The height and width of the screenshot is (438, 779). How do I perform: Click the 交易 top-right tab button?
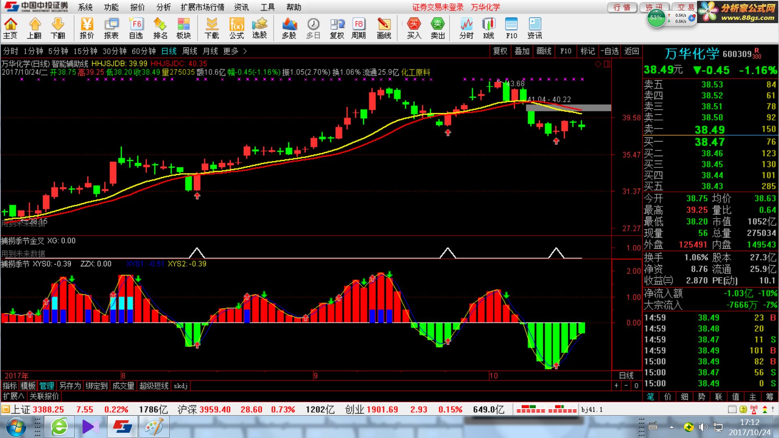click(x=685, y=7)
